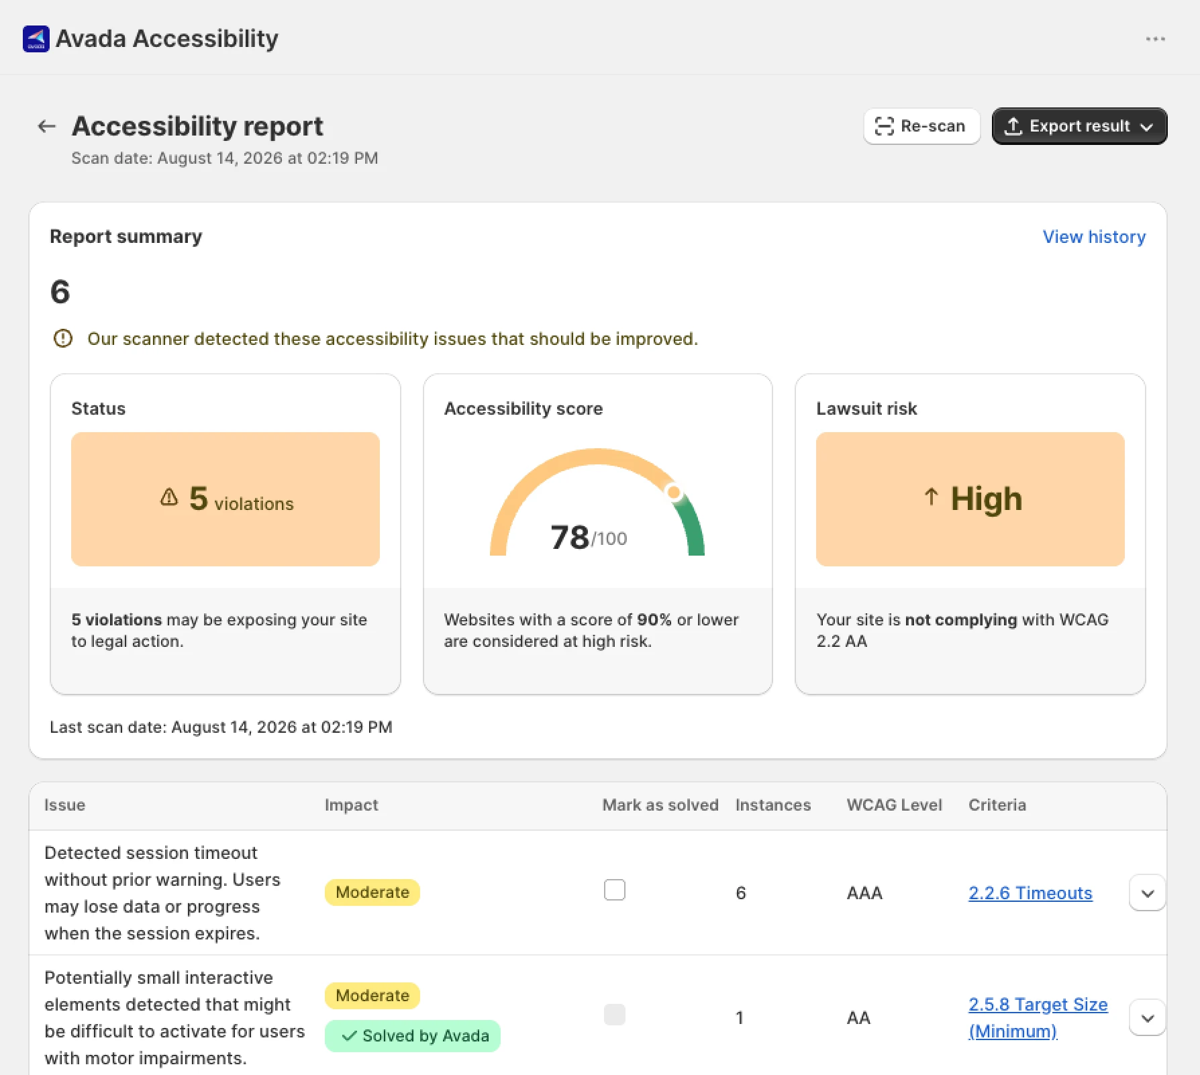The image size is (1200, 1075).
Task: Click the Detected session timeout issue description
Action: [x=162, y=893]
